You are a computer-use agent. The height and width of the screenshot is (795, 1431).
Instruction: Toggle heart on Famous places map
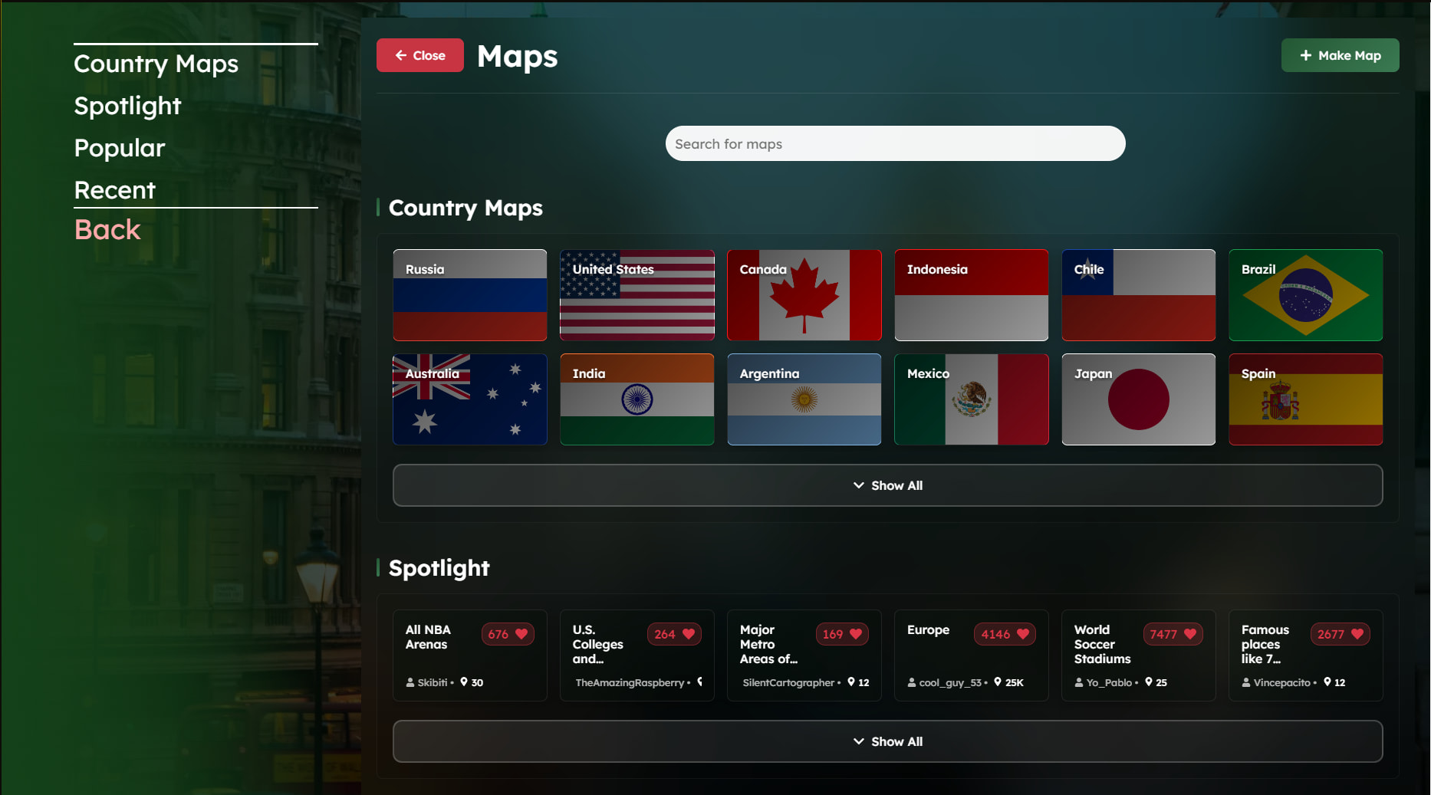[1357, 634]
